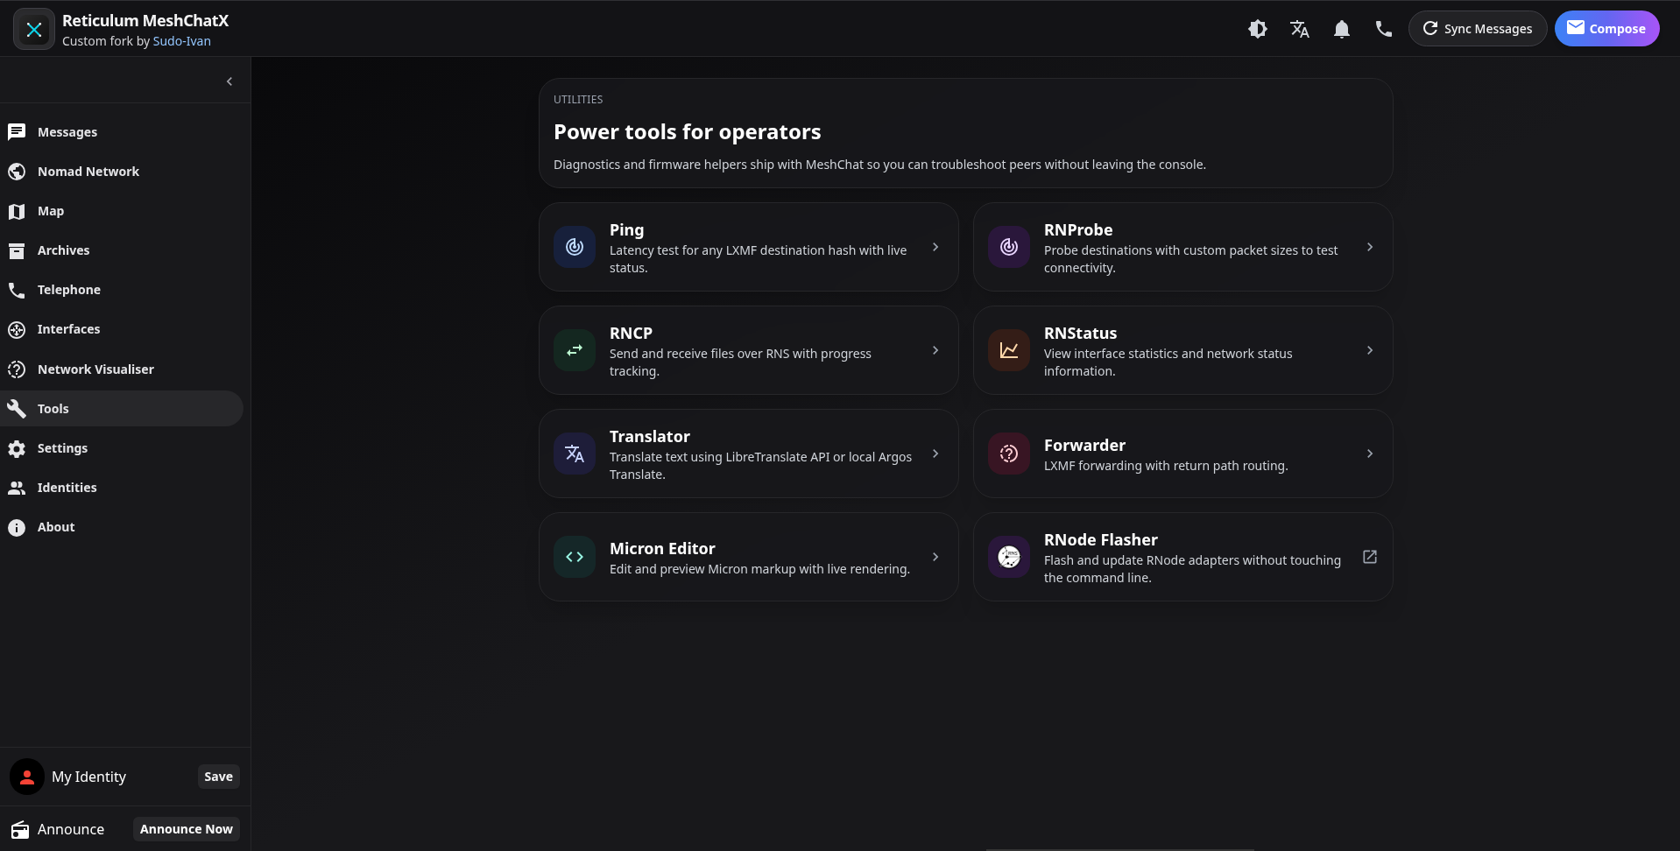Screen dimensions: 1680x851
Task: Click the notifications bell icon
Action: pyautogui.click(x=1341, y=29)
